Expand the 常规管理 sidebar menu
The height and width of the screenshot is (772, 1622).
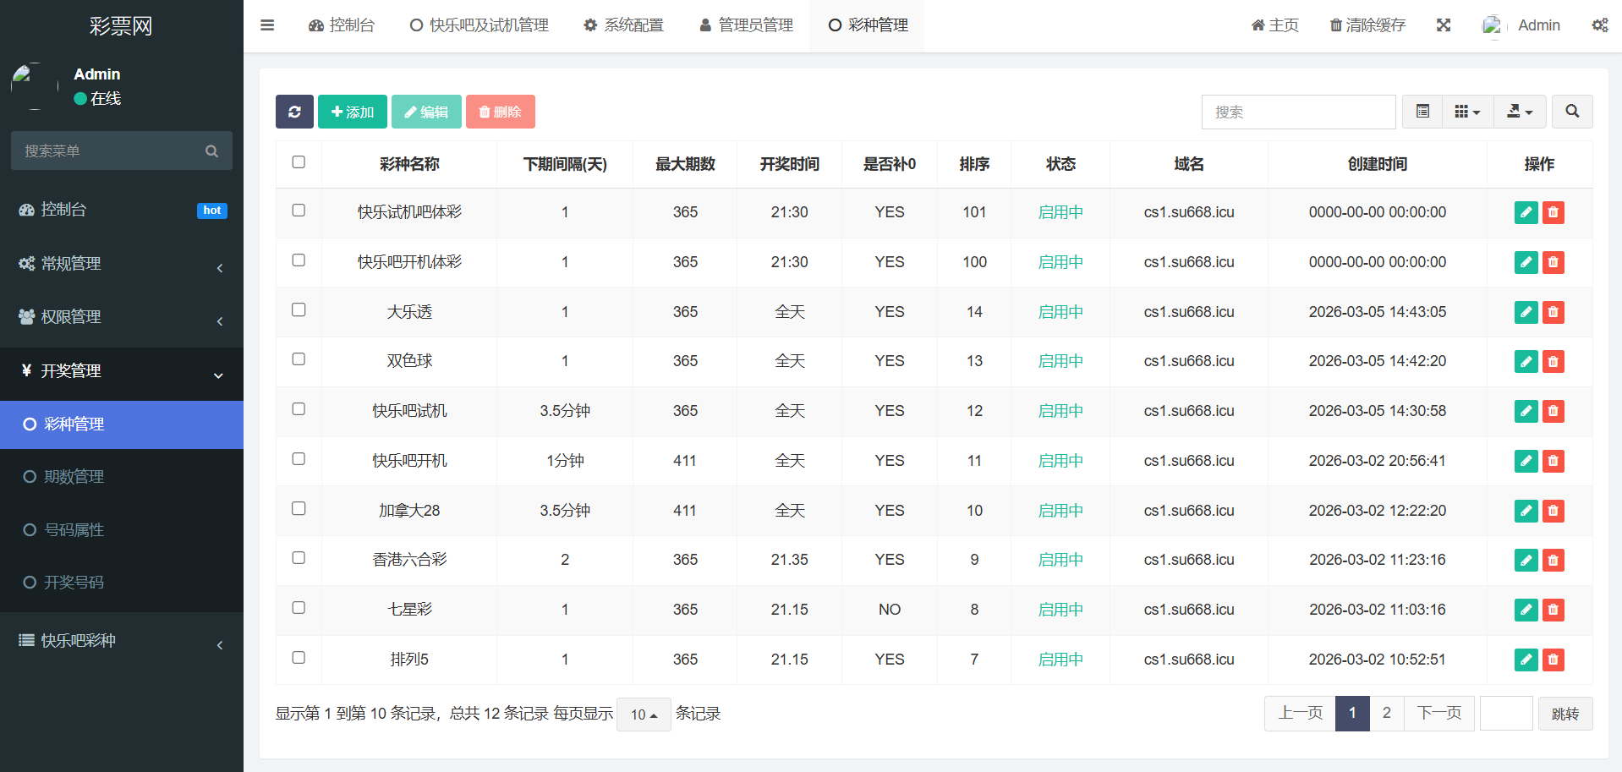pyautogui.click(x=121, y=264)
